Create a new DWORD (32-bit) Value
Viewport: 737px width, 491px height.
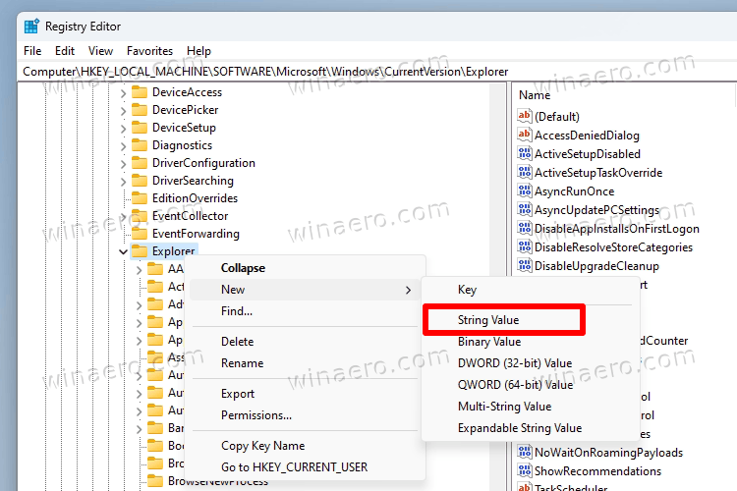point(531,363)
